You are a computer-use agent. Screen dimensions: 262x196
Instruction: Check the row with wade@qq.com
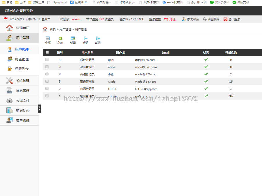point(47,81)
